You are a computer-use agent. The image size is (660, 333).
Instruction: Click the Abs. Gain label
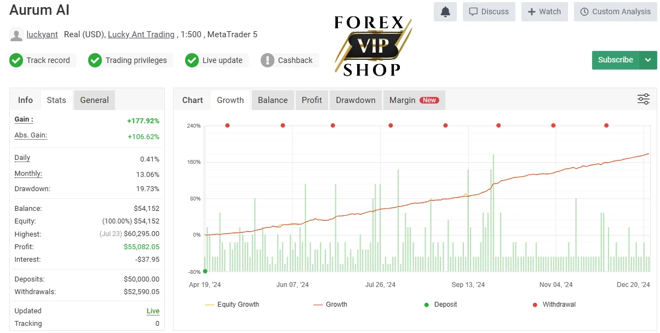pos(31,135)
